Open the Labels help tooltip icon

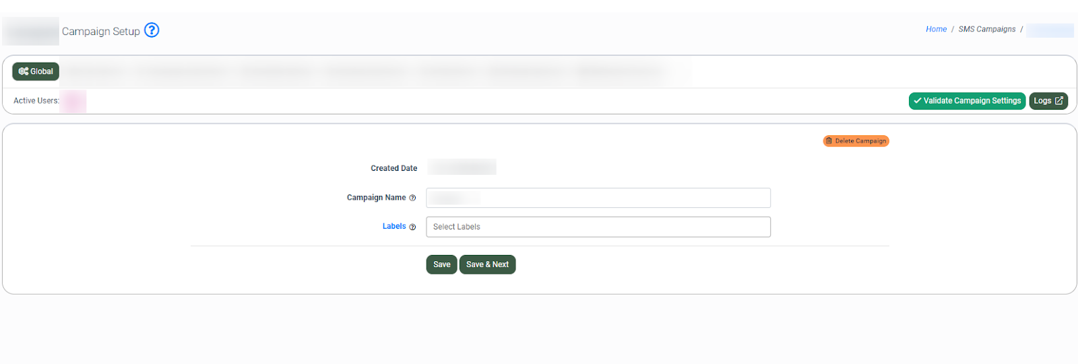[412, 227]
